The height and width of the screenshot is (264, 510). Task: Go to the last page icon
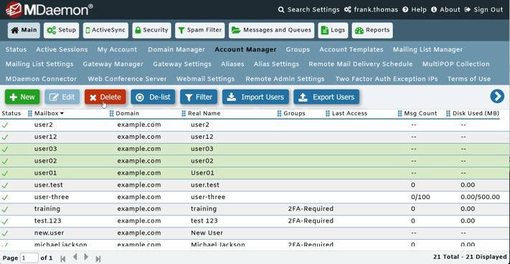(x=98, y=258)
